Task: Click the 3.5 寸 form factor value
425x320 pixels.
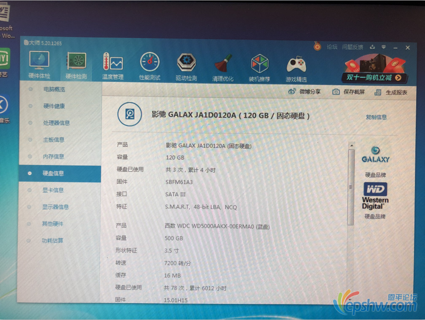Action: pyautogui.click(x=171, y=250)
